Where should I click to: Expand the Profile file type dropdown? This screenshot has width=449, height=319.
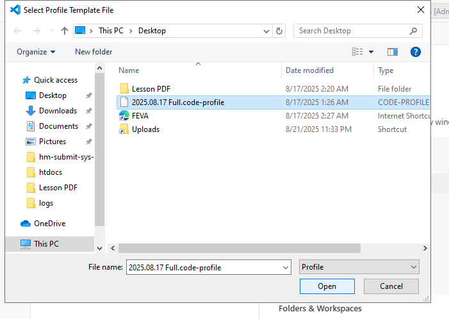pos(359,267)
